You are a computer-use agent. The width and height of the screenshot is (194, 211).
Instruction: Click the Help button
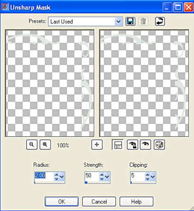(136, 201)
